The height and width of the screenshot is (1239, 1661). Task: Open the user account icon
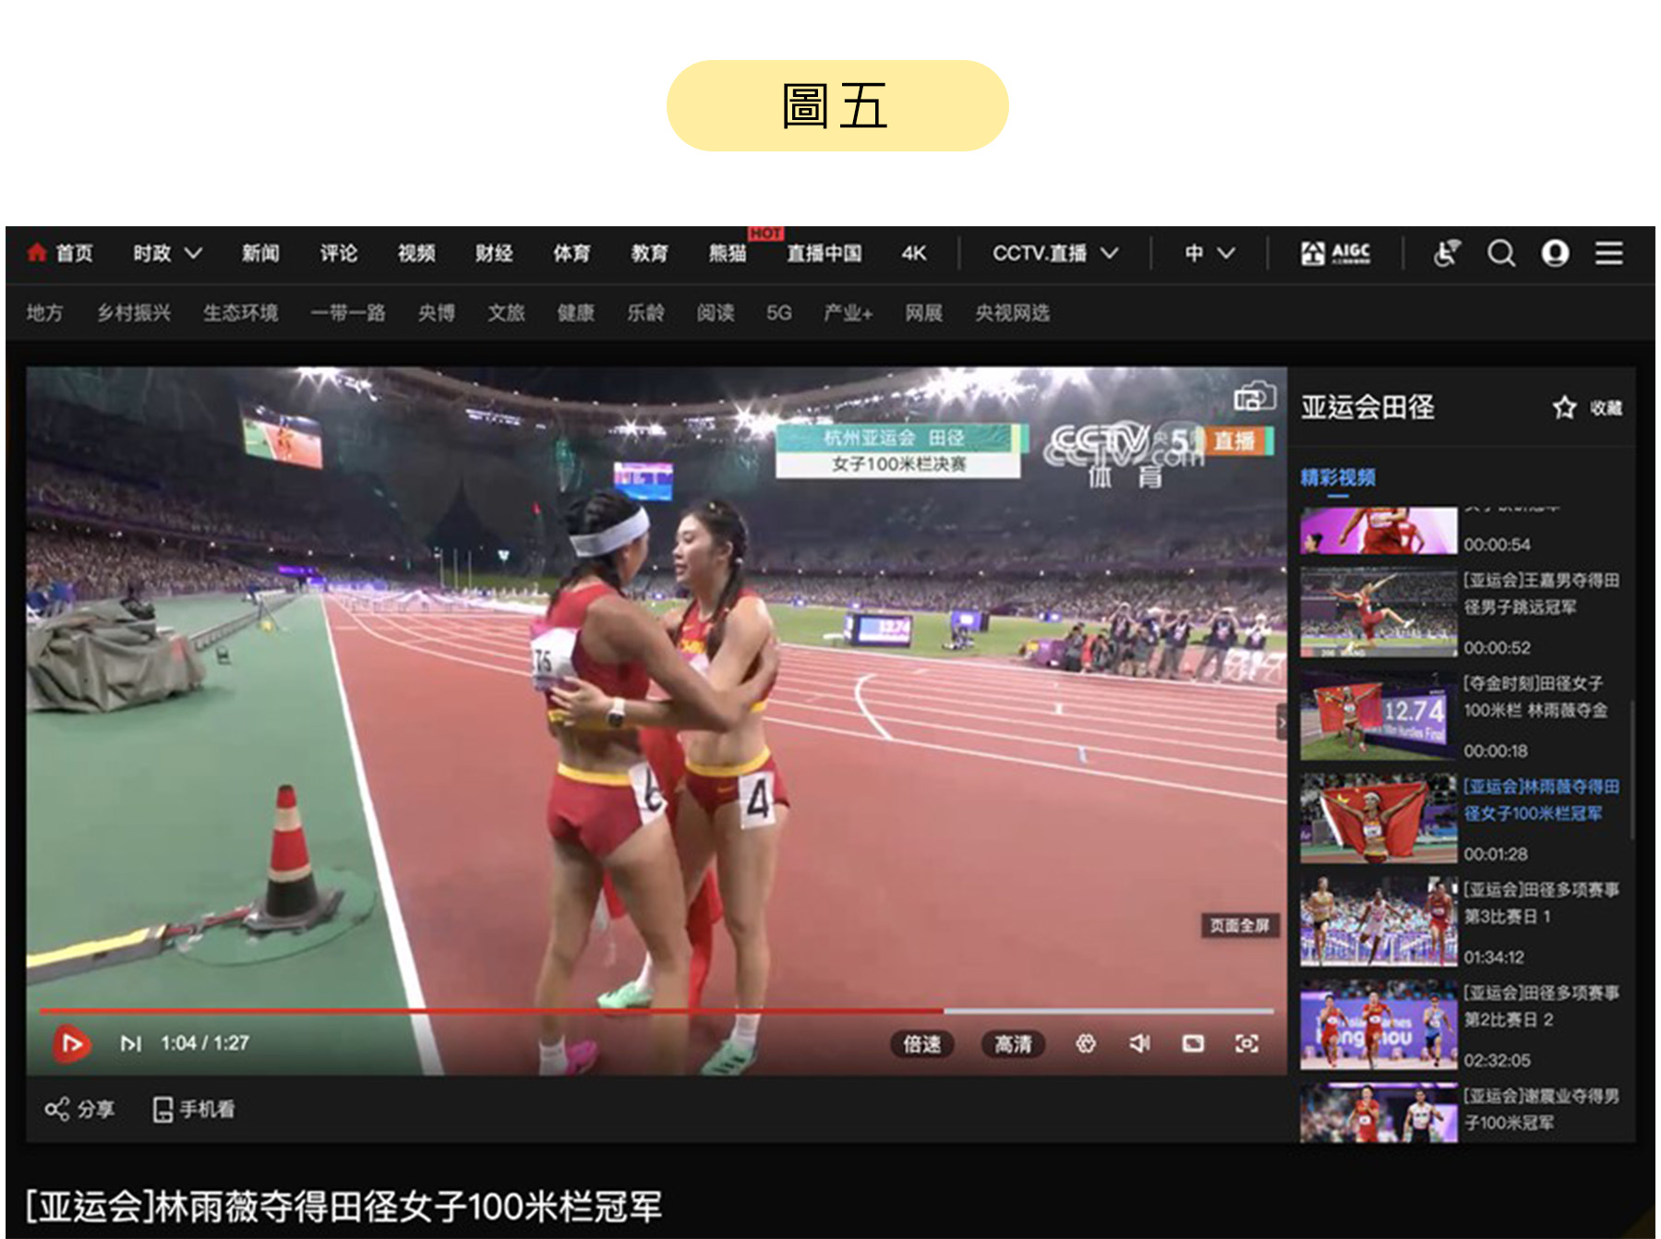pos(1556,253)
